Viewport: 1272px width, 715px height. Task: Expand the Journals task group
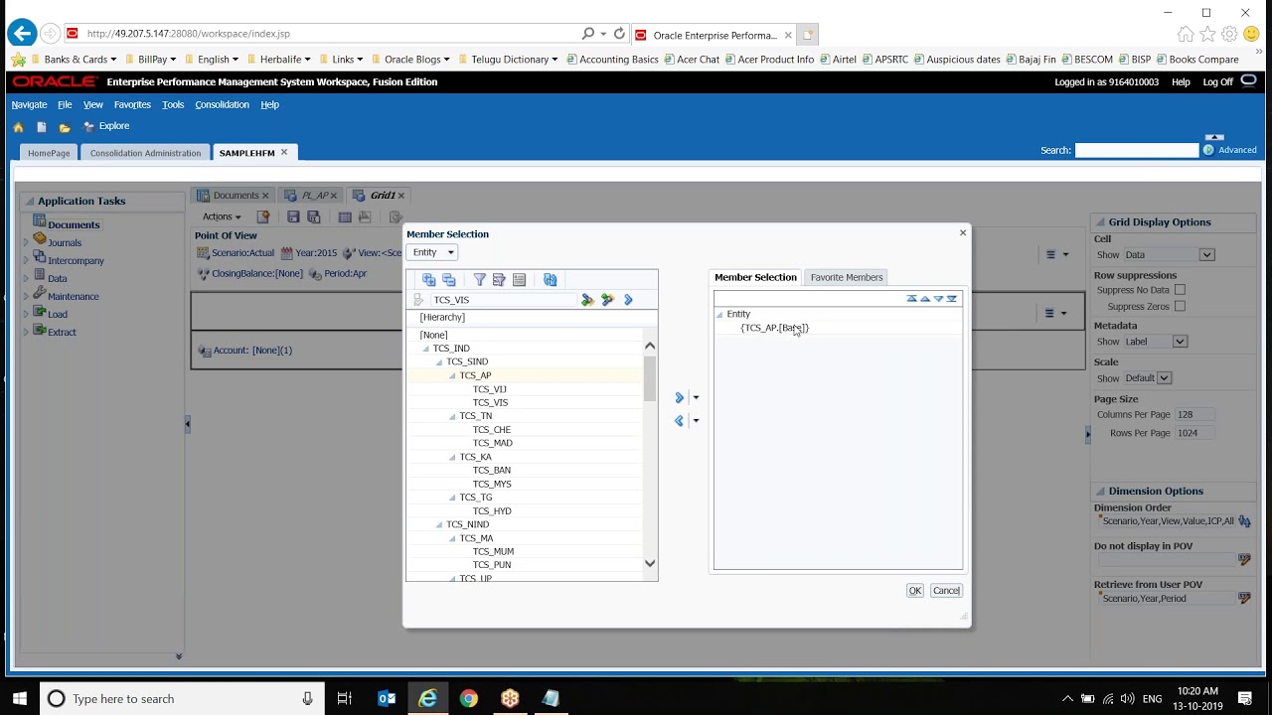pos(26,242)
